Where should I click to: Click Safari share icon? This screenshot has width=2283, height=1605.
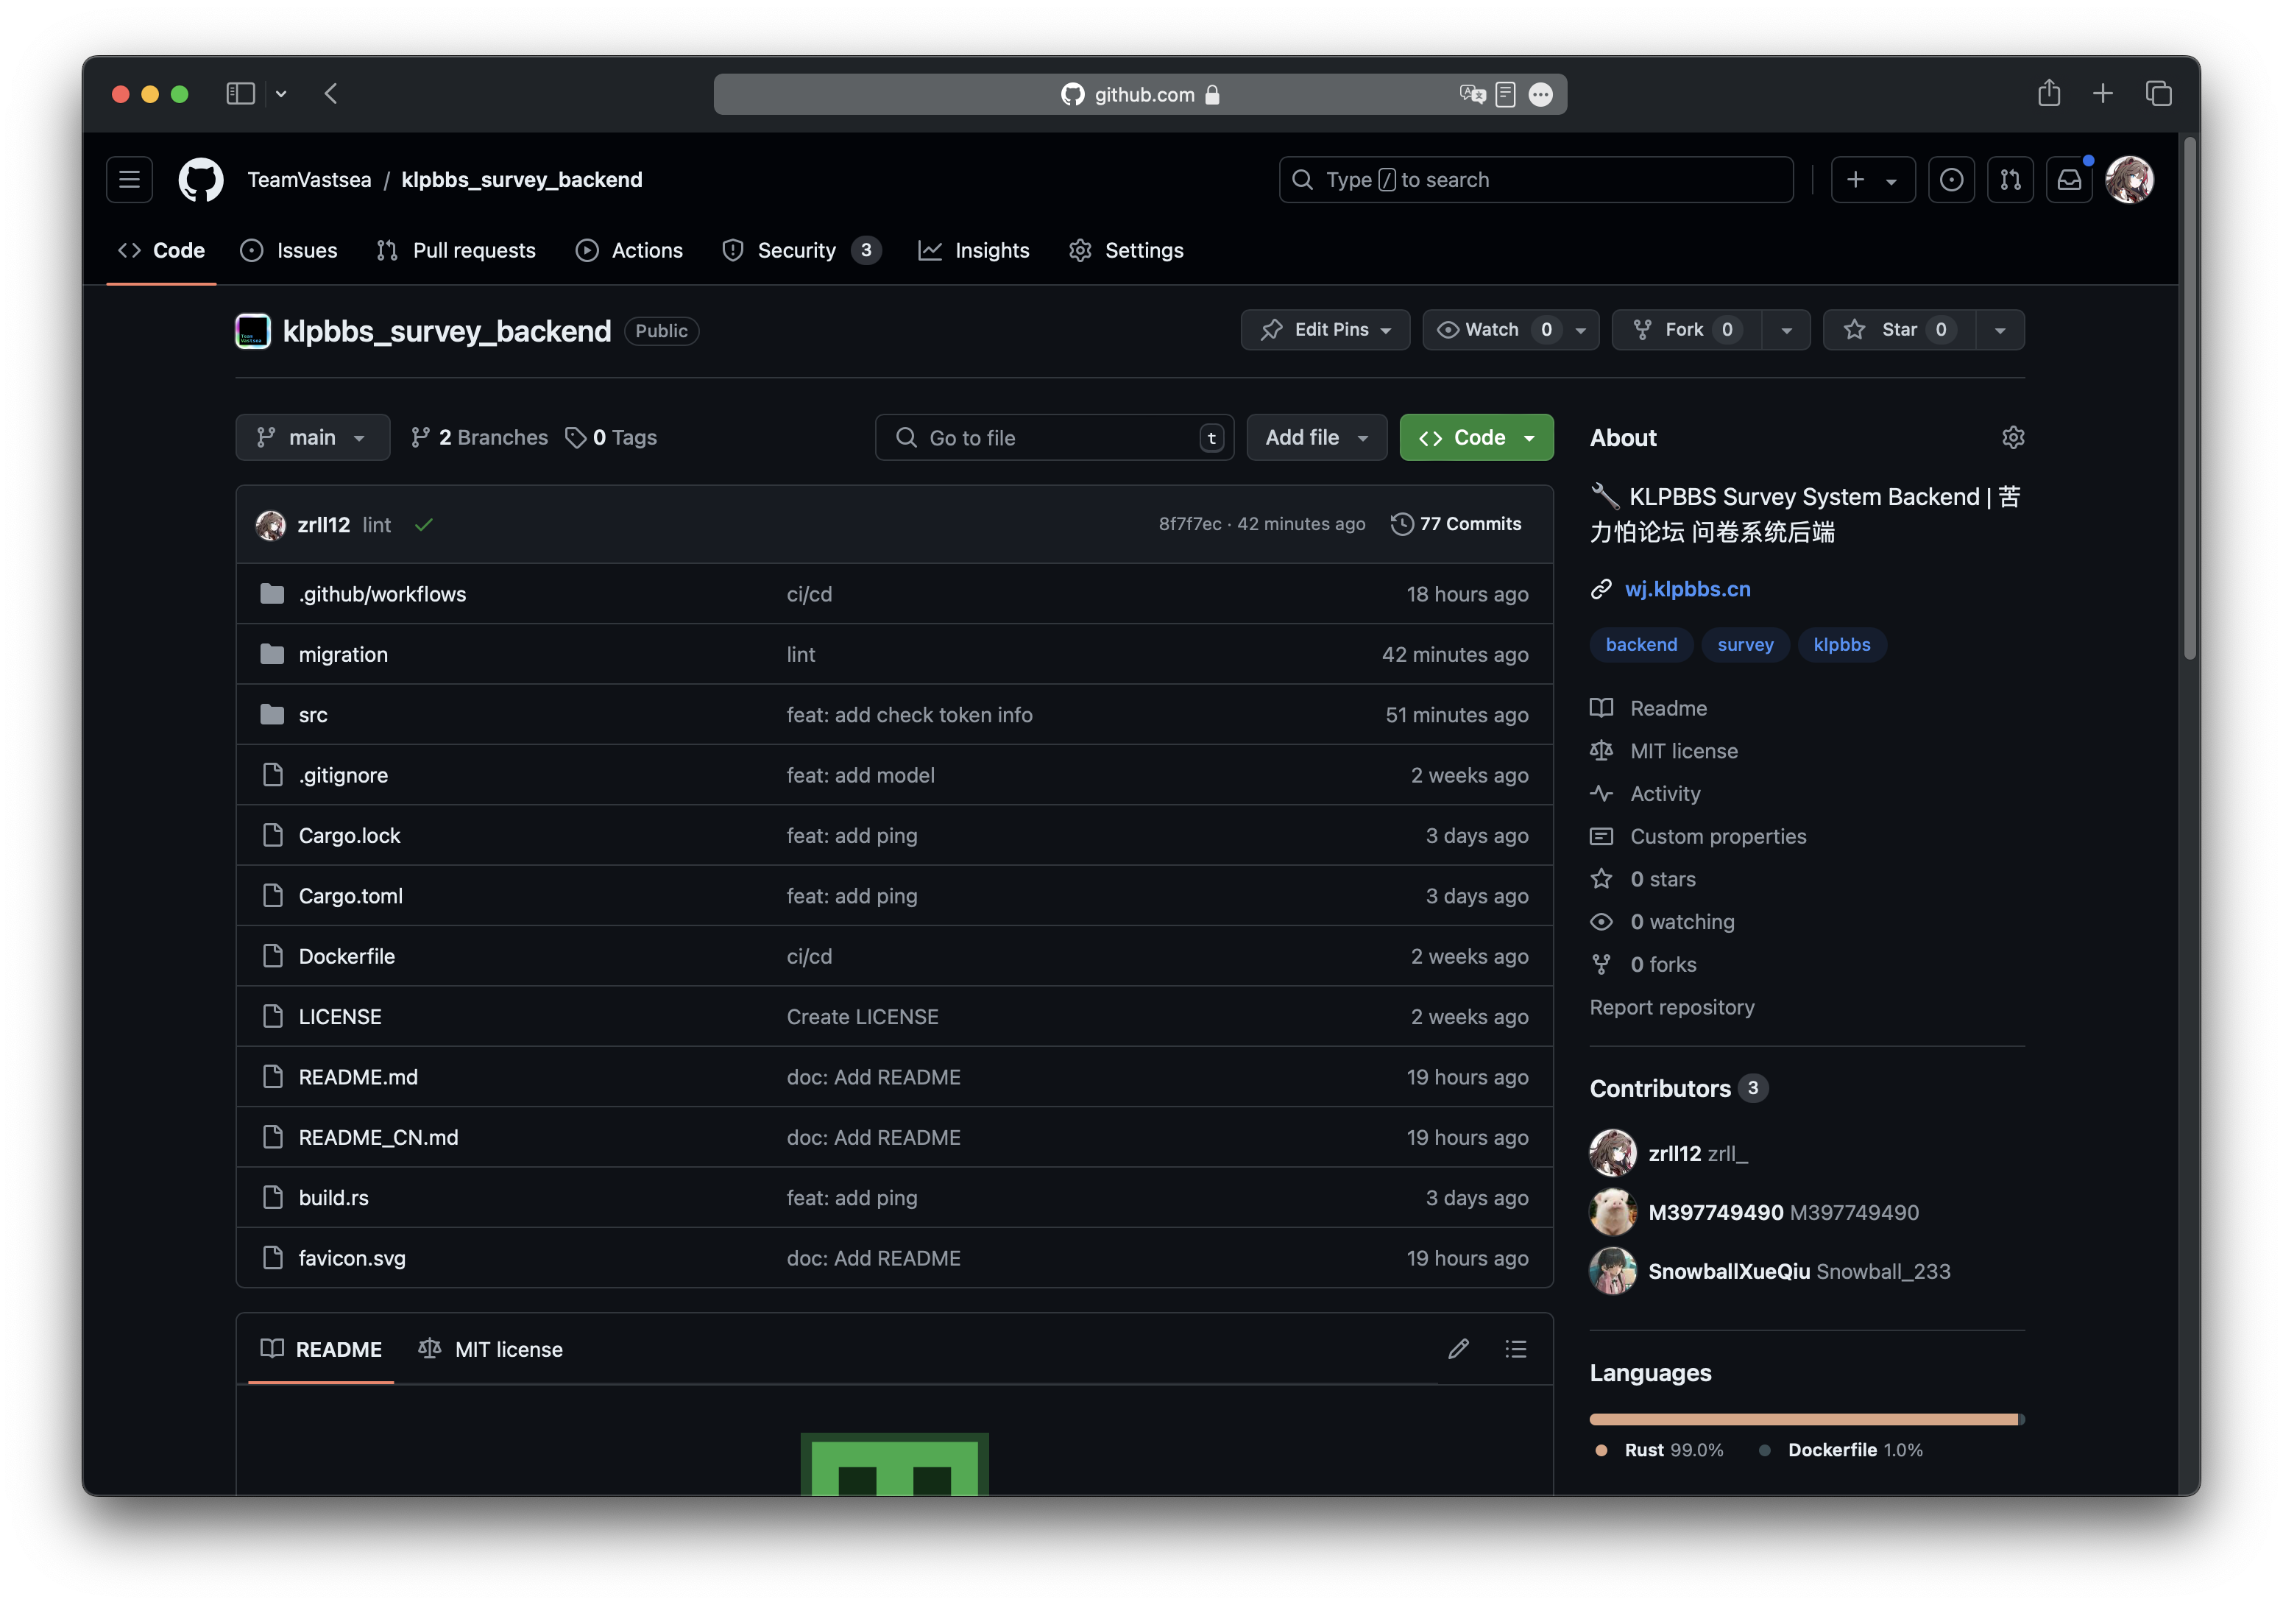point(2048,94)
